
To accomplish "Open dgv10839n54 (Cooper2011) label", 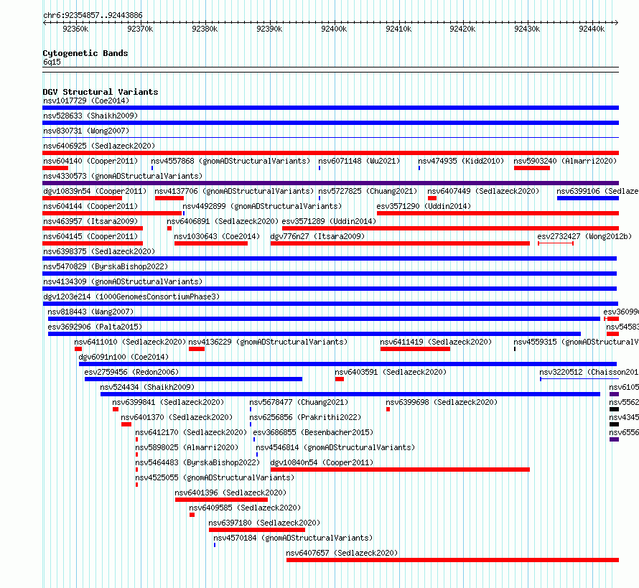I will 95,191.
